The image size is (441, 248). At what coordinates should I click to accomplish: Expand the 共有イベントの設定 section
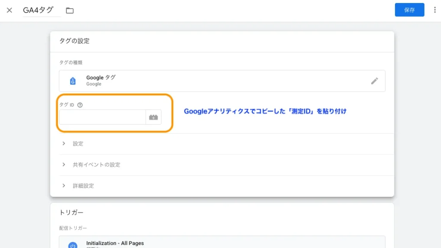96,165
